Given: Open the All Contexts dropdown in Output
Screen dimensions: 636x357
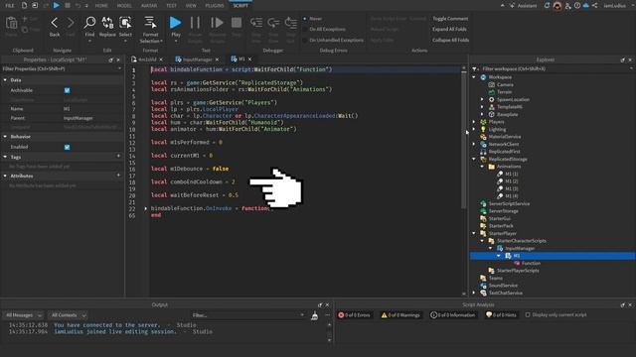Looking at the screenshot, I should click(69, 315).
